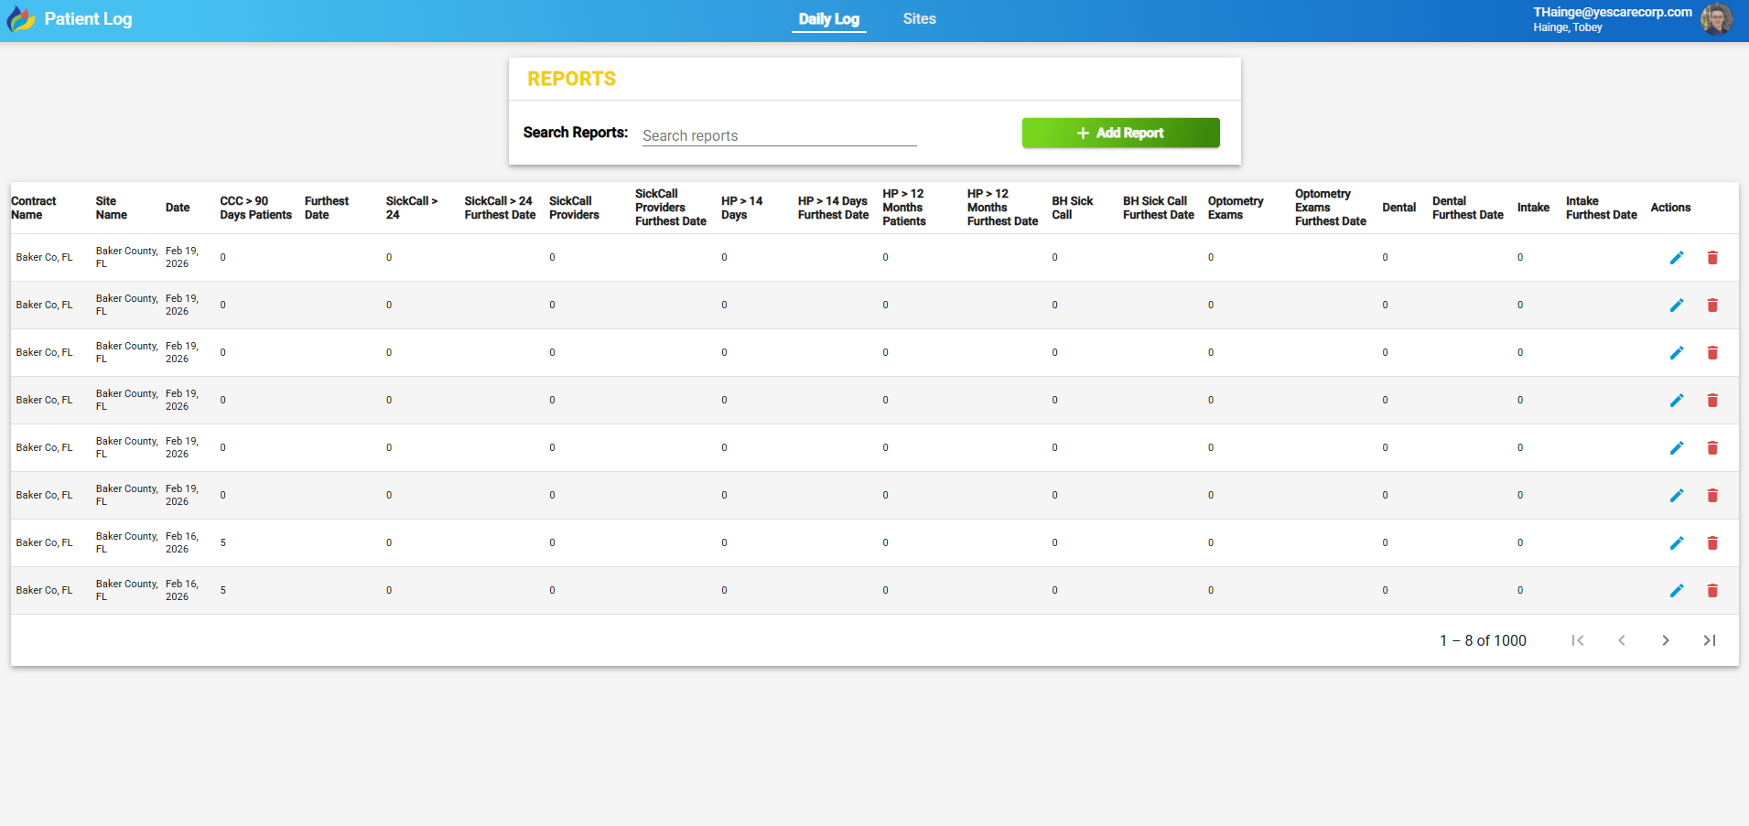
Task: Click the Patient Log title
Action: [x=88, y=19]
